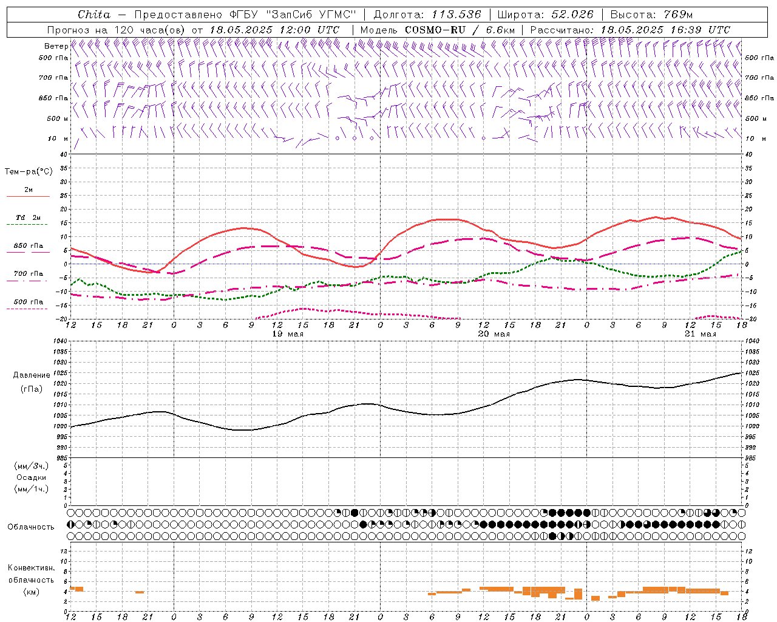Click the "Рассчитано: 18.05.2025 16:39 UTC" text

click(x=630, y=30)
